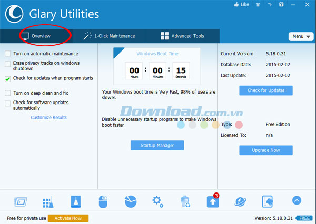This screenshot has height=224, width=316.
Task: Click the gears icon in the bottom dock
Action: pyautogui.click(x=157, y=201)
